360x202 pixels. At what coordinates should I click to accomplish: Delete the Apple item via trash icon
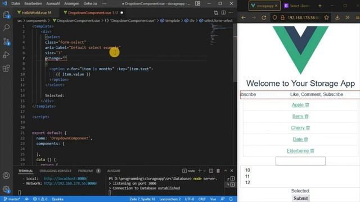(307, 105)
